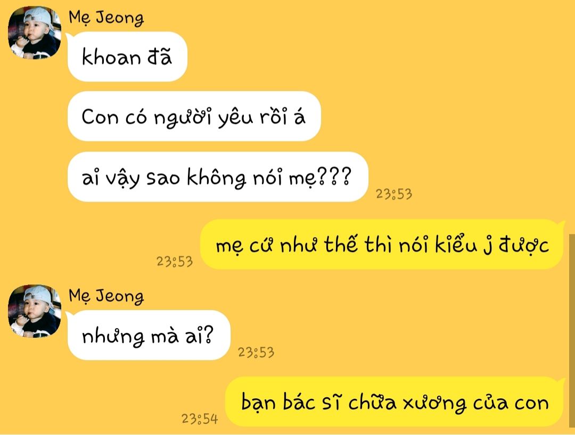Tap the lower Mẹ Jeong sender name
The height and width of the screenshot is (435, 575).
[106, 296]
